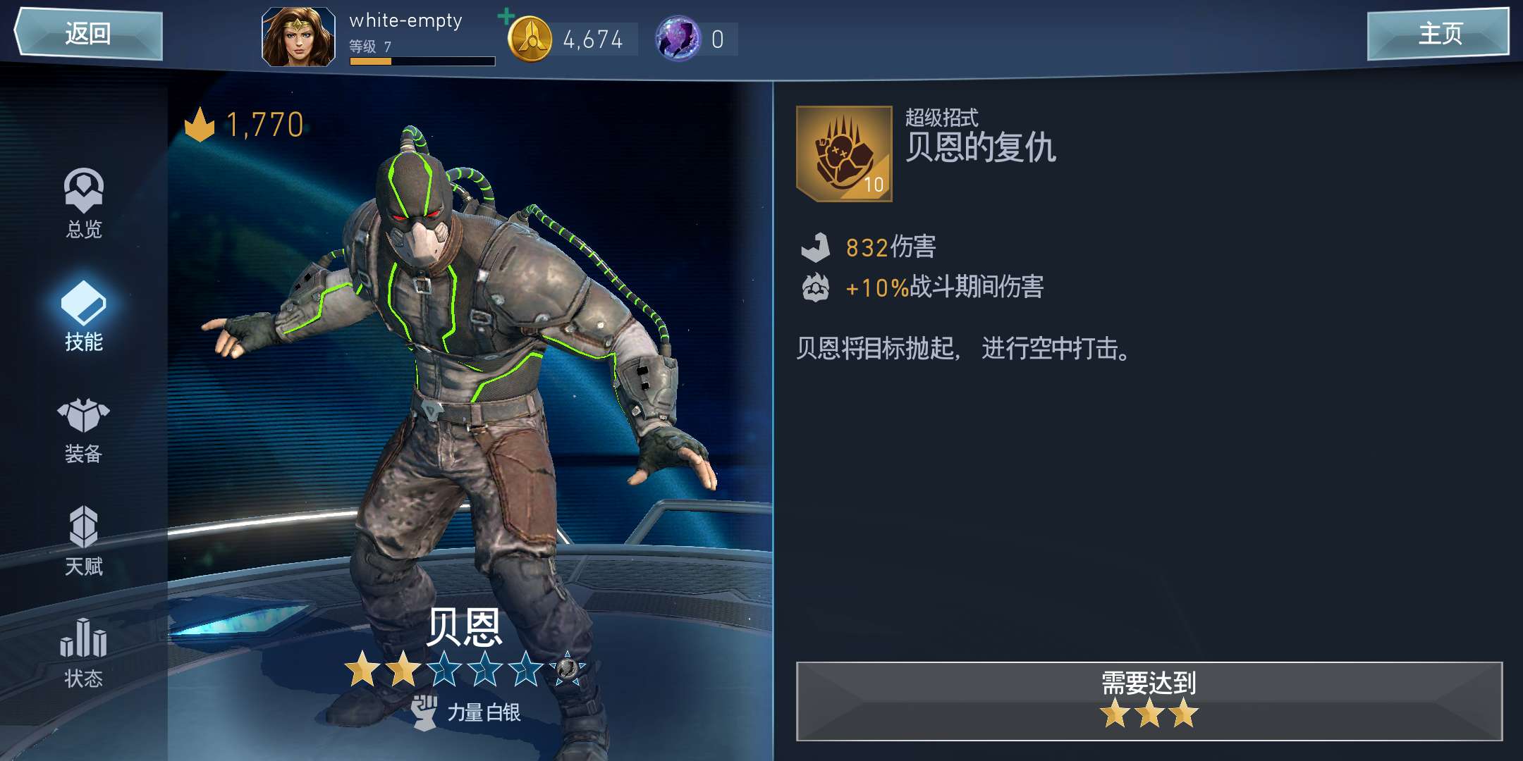Tap the Wonder Woman player avatar
1523x761 pixels.
click(299, 37)
